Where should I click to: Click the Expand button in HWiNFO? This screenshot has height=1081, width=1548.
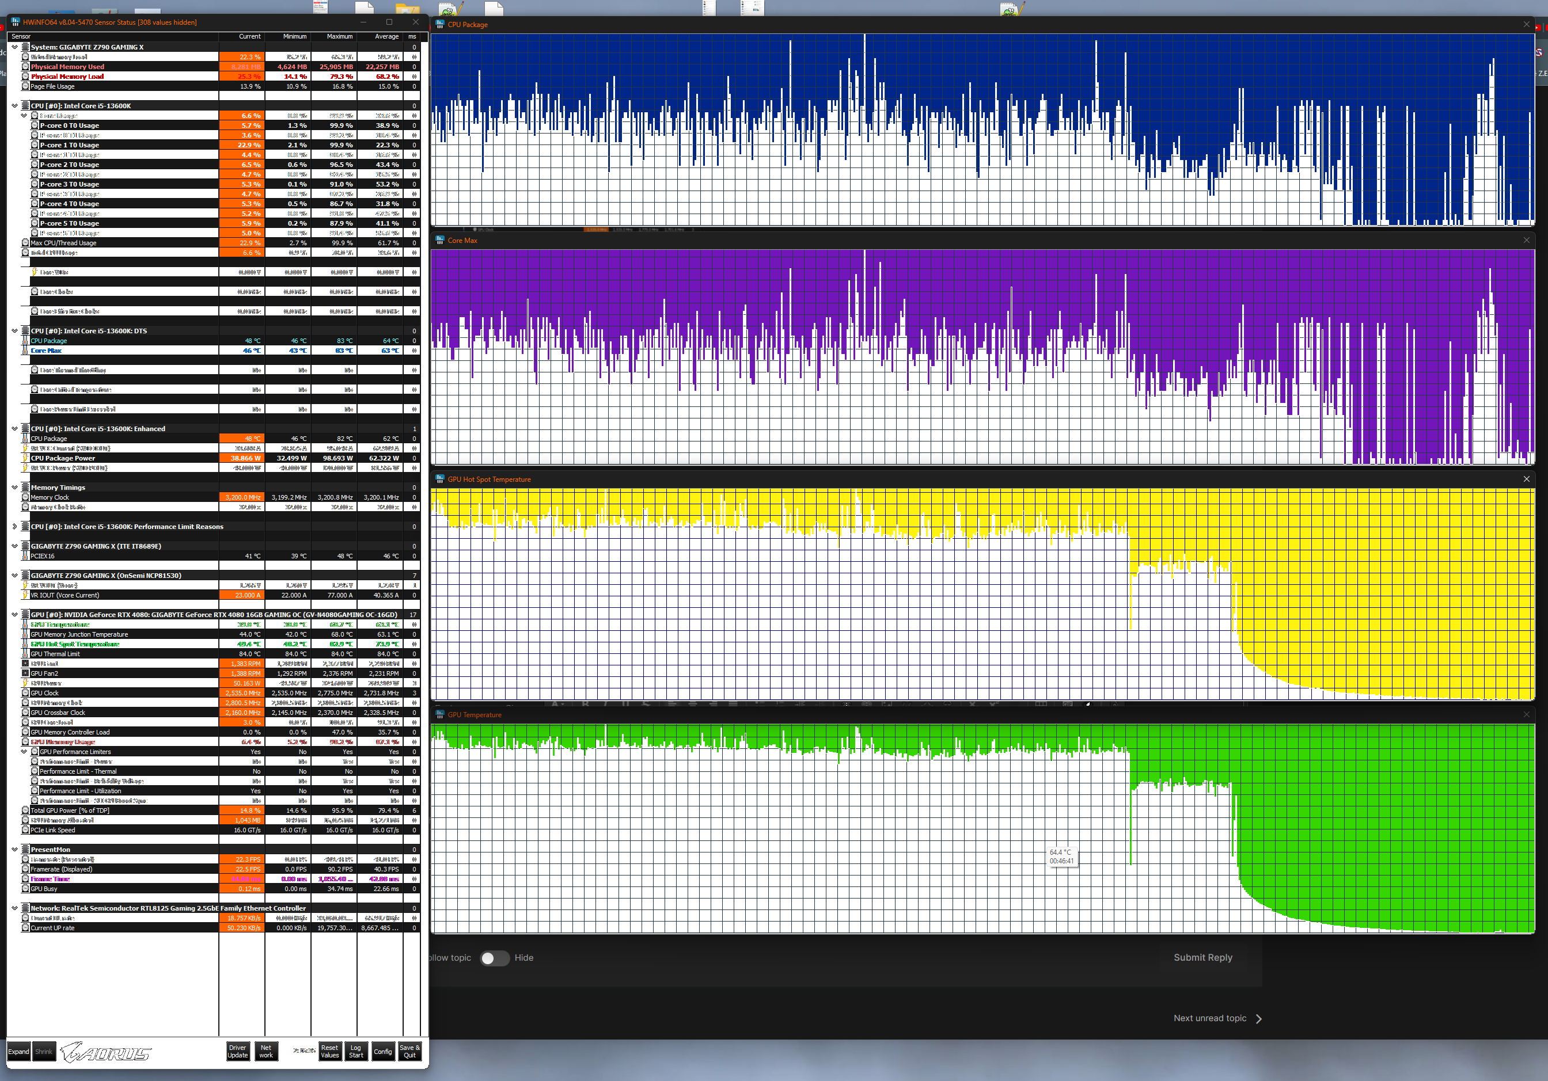19,1051
